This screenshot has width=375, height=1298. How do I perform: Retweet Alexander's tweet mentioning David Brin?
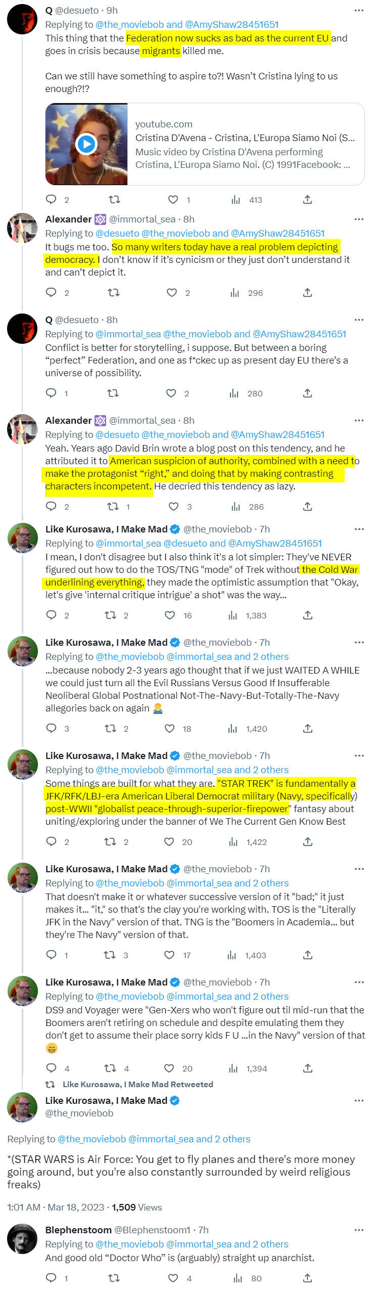(113, 506)
